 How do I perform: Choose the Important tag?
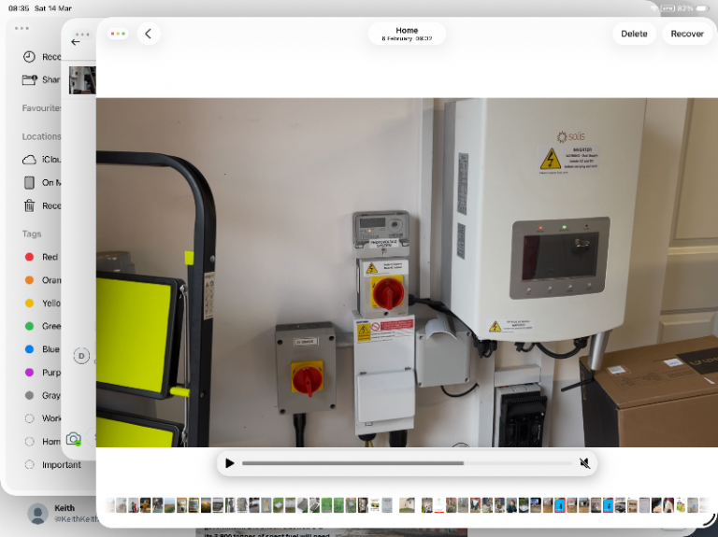coord(30,464)
